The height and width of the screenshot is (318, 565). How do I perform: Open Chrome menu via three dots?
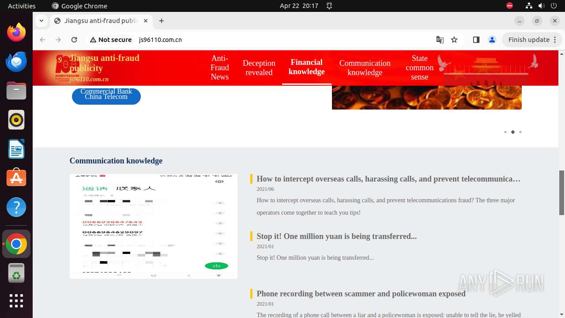(x=556, y=40)
